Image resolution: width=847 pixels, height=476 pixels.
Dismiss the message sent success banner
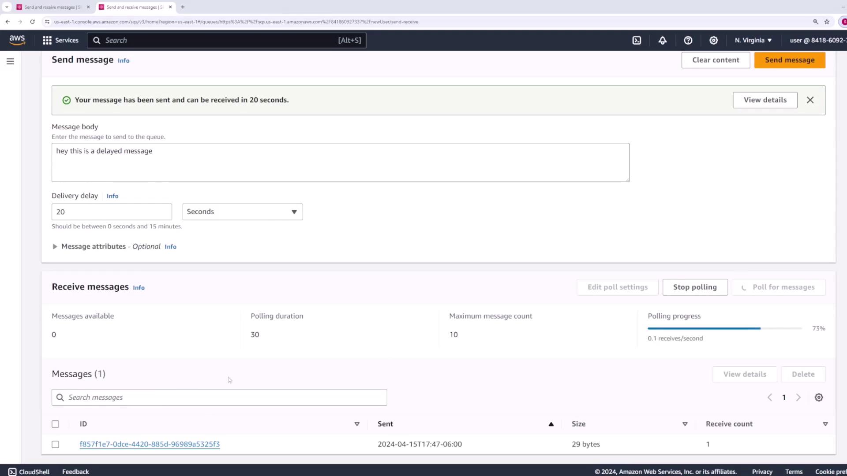click(x=810, y=100)
